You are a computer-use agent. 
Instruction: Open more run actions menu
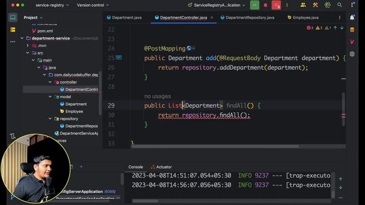[287, 5]
